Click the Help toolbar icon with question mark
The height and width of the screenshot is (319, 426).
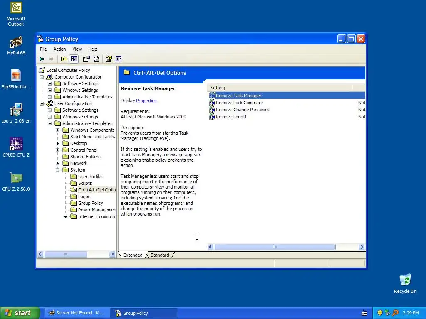pos(109,59)
